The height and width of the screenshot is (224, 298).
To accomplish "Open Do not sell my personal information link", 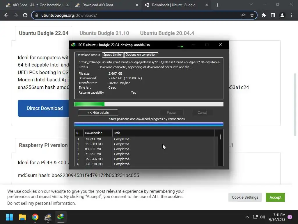I will 41,203.
